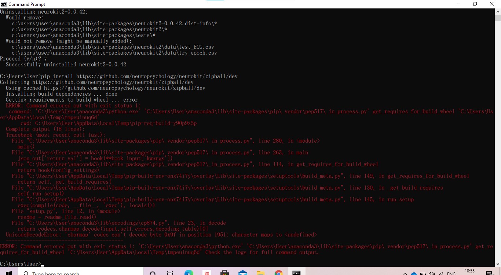Click the OneDrive cloud icon in system tray

[x=414, y=274]
